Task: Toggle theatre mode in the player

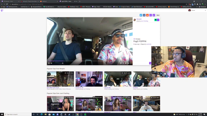Action: [128, 63]
